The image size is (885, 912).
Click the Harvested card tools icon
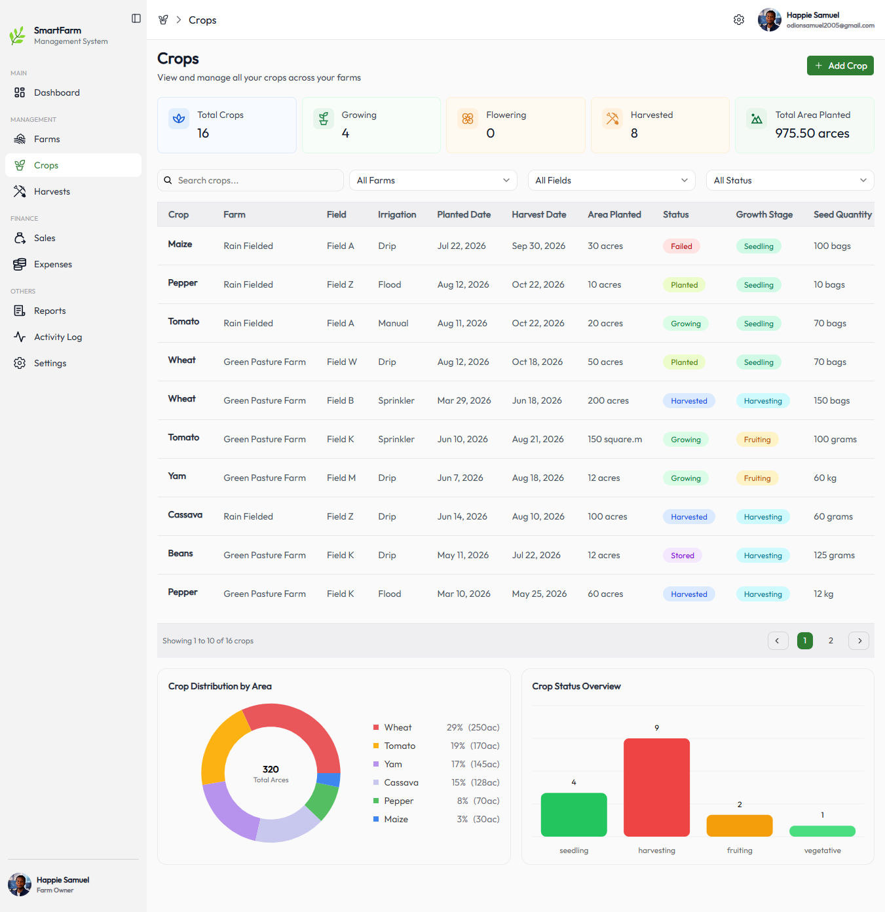point(612,119)
